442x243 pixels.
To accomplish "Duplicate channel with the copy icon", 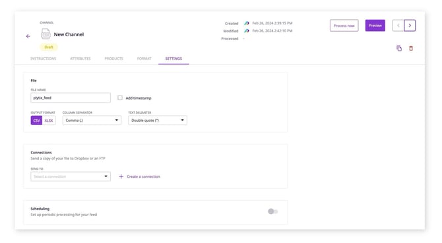I will 399,48.
